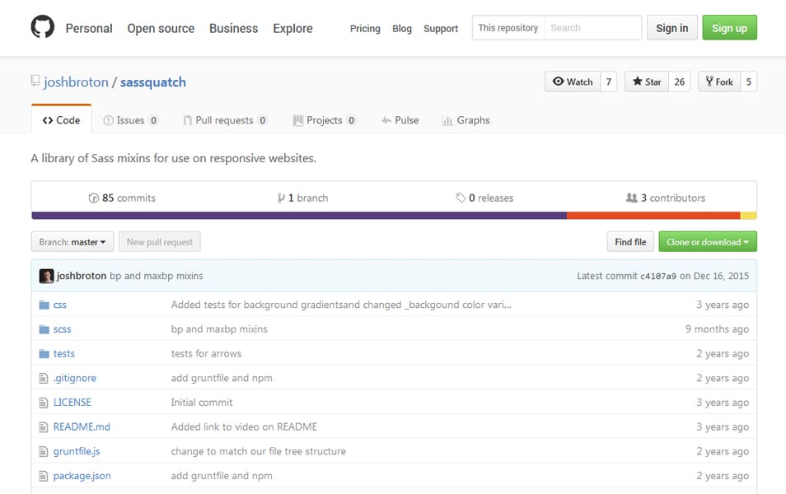
Task: Go to the Support link
Action: (x=441, y=29)
